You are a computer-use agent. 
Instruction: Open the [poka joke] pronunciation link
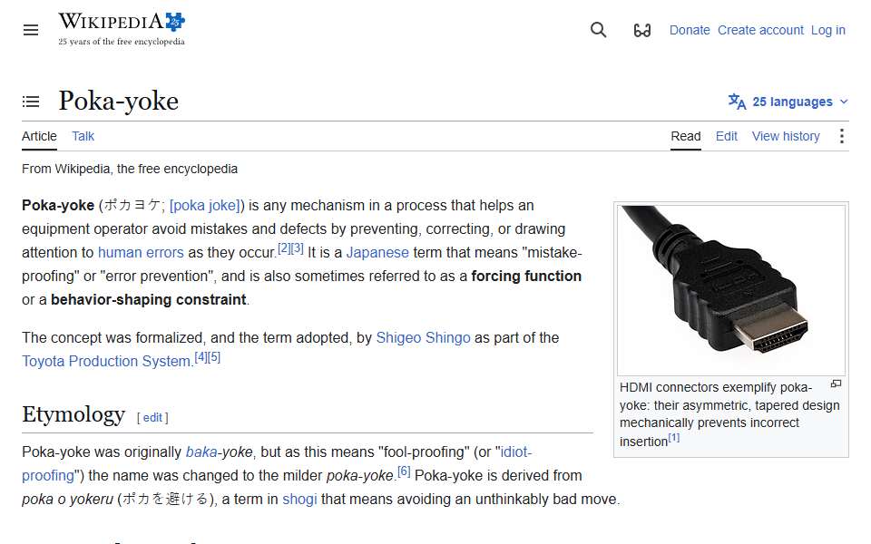(x=207, y=206)
